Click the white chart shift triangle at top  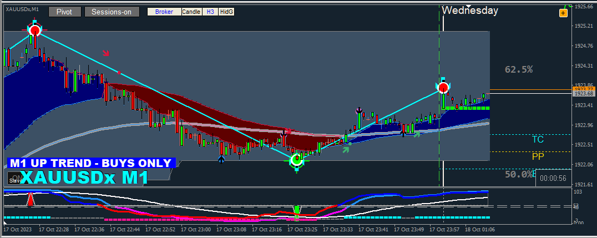pos(469,6)
